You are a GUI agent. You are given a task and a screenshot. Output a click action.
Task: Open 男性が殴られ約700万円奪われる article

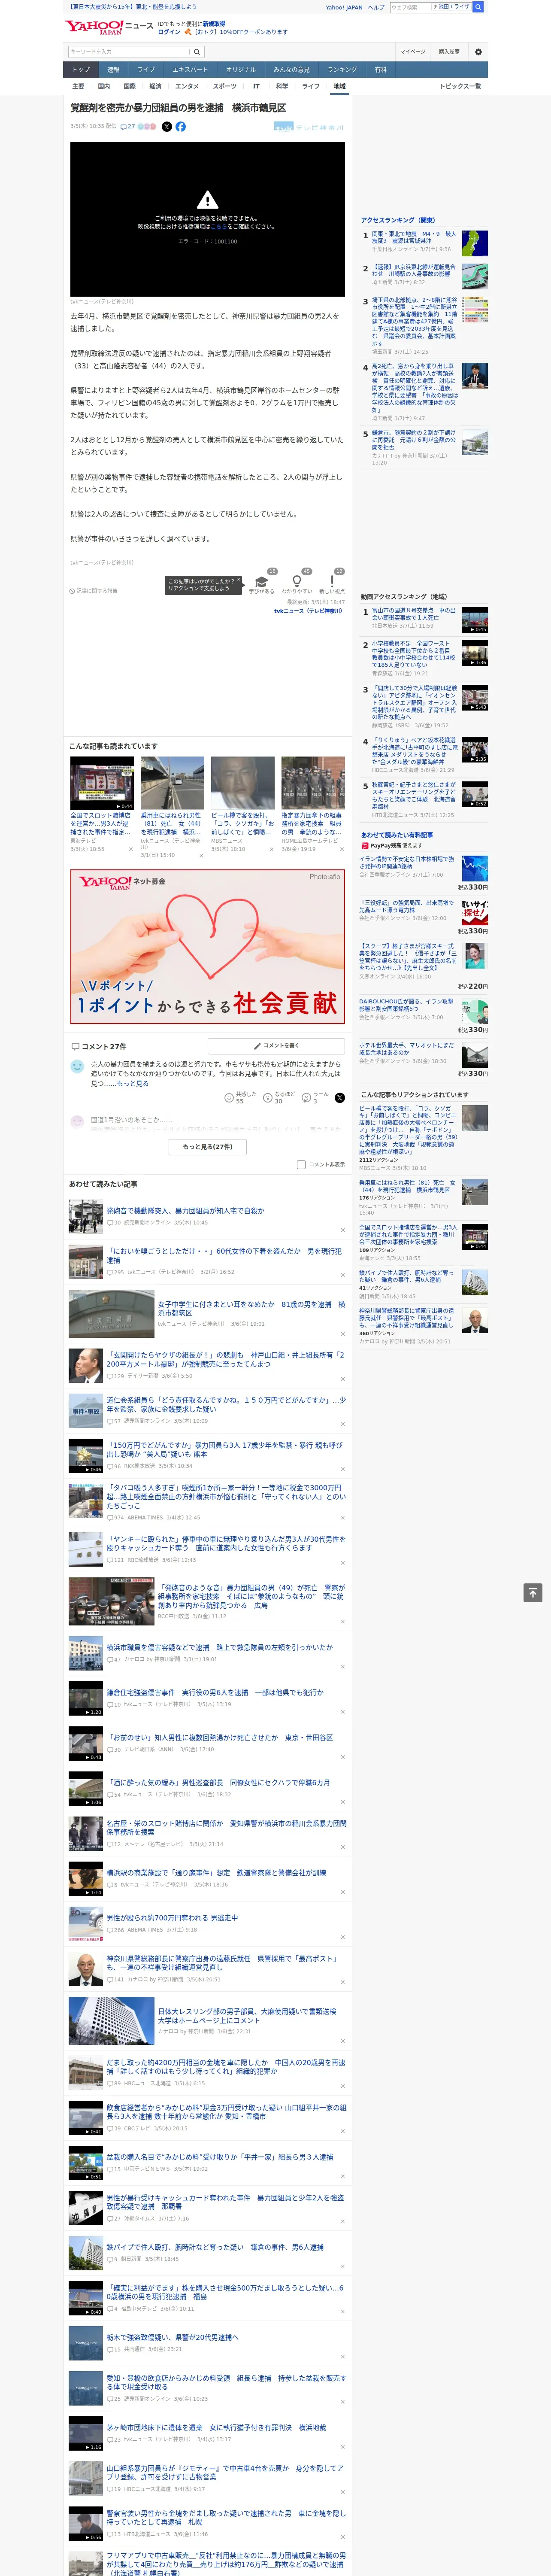[172, 1918]
